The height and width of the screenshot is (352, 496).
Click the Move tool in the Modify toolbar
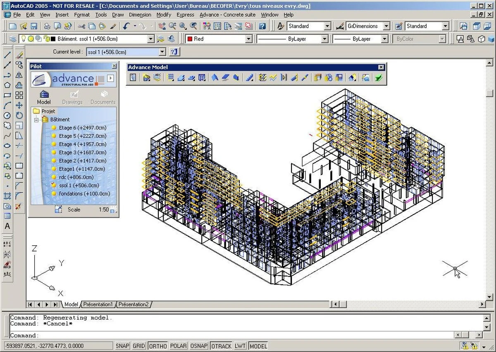[x=19, y=105]
